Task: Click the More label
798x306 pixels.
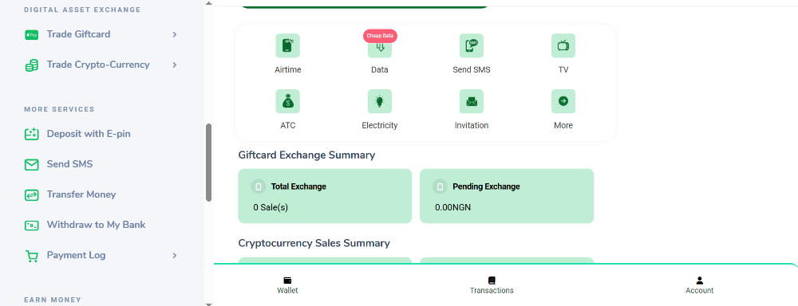Action: click(x=563, y=126)
